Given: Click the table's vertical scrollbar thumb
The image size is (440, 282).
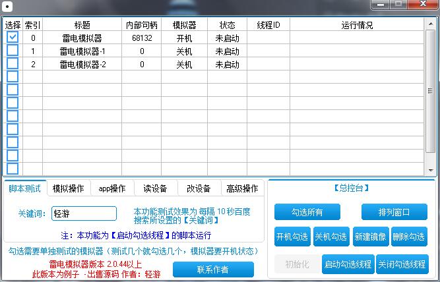Looking at the screenshot, I should tap(431, 91).
